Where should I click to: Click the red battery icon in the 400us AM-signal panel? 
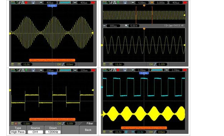point(93,2)
